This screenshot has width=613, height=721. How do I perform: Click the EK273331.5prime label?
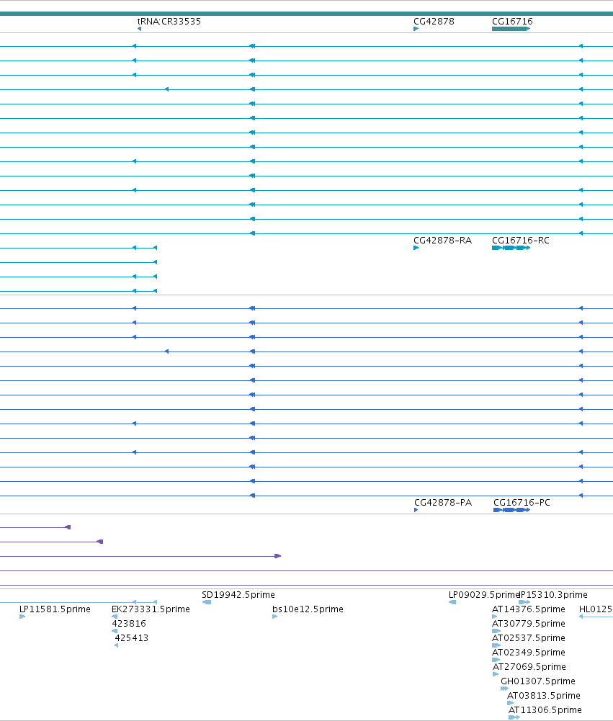click(x=151, y=609)
